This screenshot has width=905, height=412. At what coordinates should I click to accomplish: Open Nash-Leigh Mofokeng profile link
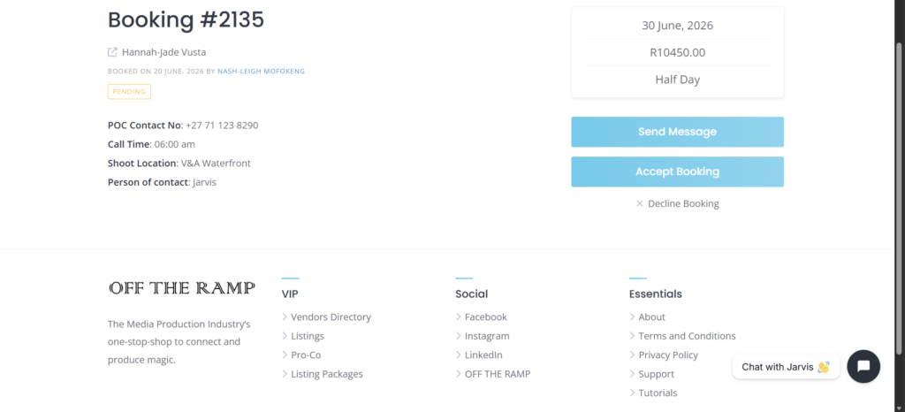(x=261, y=72)
